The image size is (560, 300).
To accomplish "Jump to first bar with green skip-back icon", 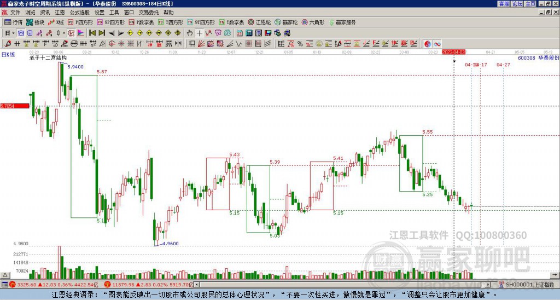I will pyautogui.click(x=92, y=33).
